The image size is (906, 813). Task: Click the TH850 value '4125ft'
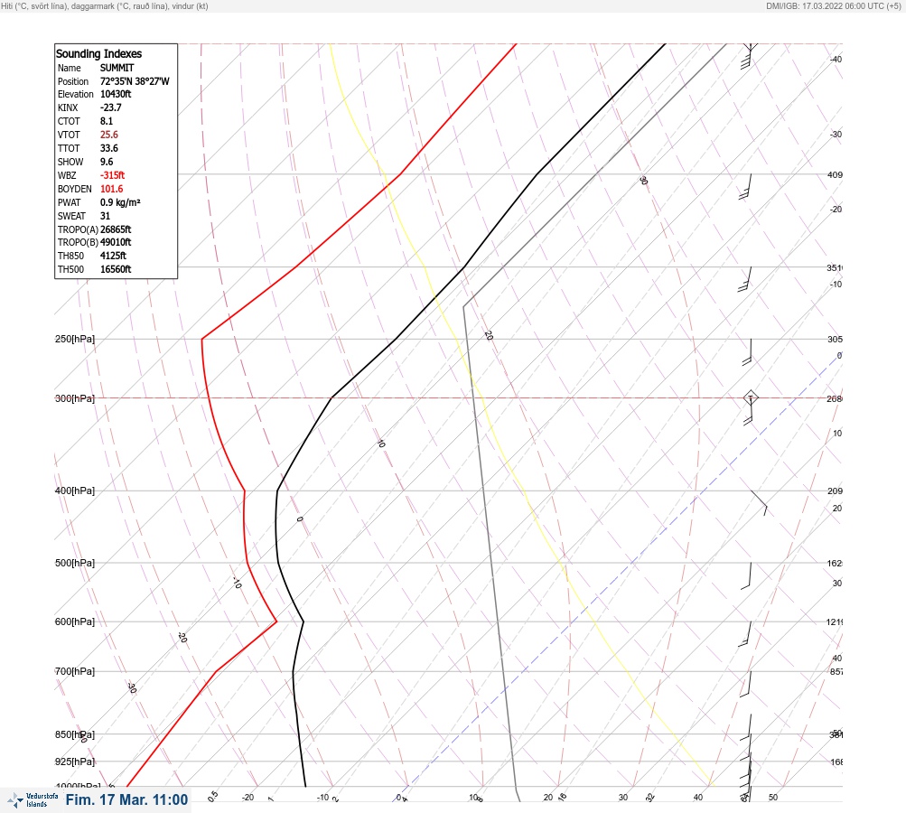[113, 256]
